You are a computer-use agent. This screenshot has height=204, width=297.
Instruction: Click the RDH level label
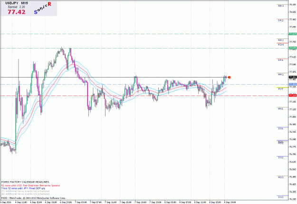281,45
